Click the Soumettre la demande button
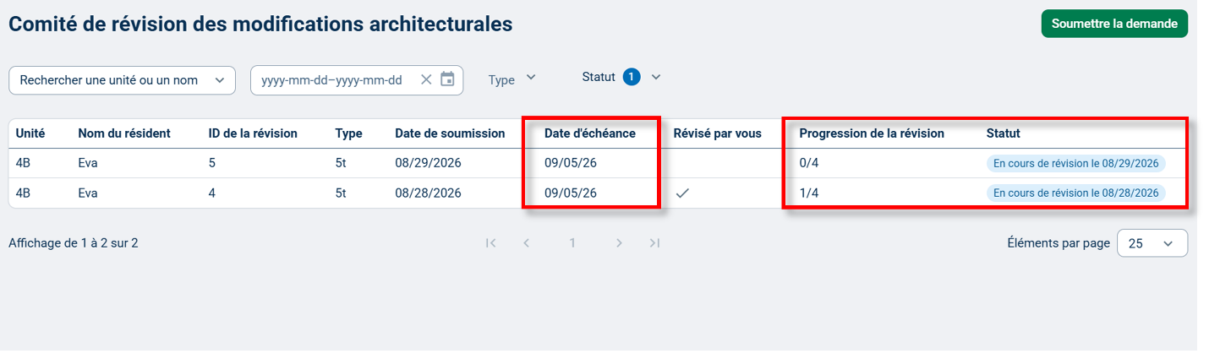This screenshot has width=1209, height=359. (x=1114, y=24)
